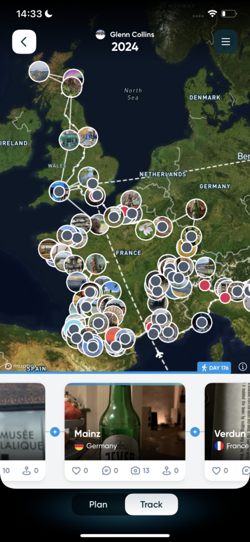Open Glenn Collins profile avatar
The height and width of the screenshot is (542, 250).
(100, 34)
